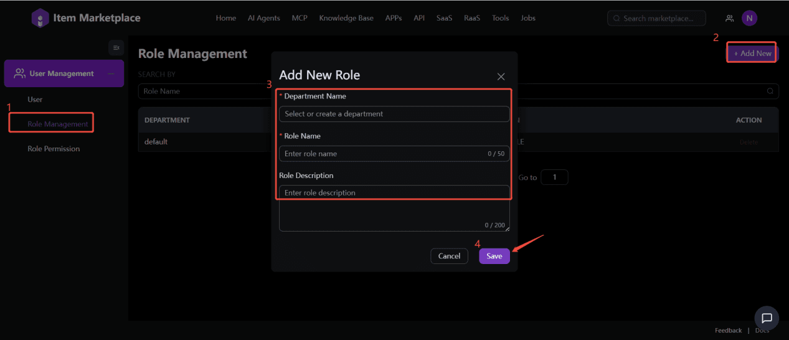Open the AI Agents menu

(x=263, y=18)
